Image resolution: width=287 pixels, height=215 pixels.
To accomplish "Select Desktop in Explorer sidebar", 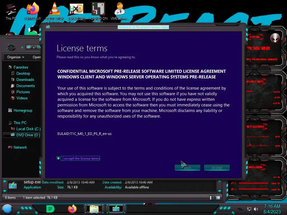I will click(x=23, y=74).
